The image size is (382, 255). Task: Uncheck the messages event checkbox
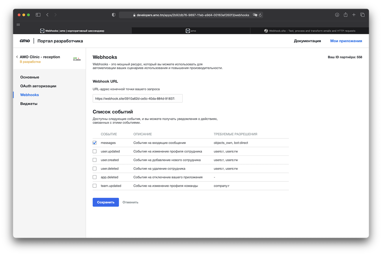[95, 143]
